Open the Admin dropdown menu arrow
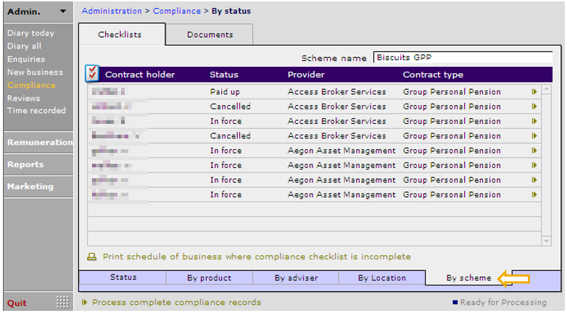The image size is (567, 313). pyautogui.click(x=63, y=11)
